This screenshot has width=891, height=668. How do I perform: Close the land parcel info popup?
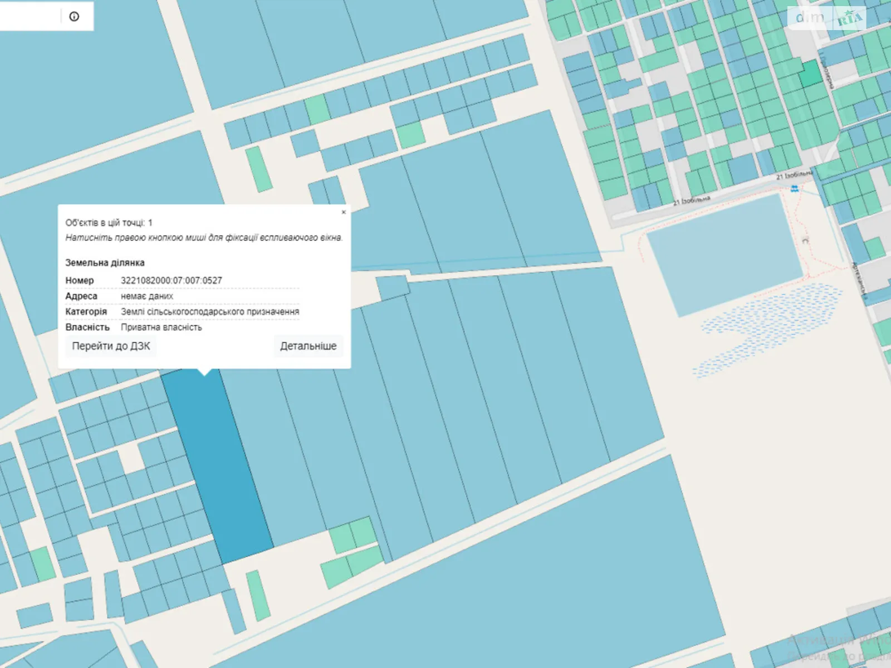[x=344, y=212]
